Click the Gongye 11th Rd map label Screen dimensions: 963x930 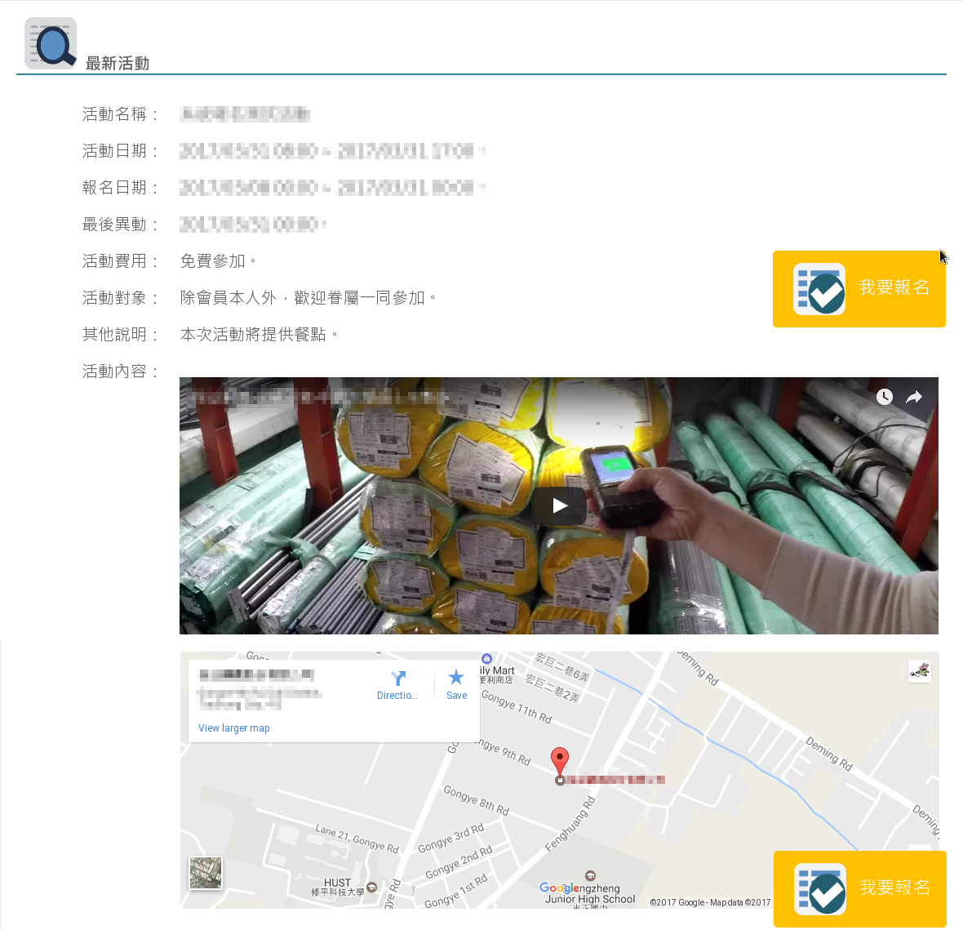(517, 706)
